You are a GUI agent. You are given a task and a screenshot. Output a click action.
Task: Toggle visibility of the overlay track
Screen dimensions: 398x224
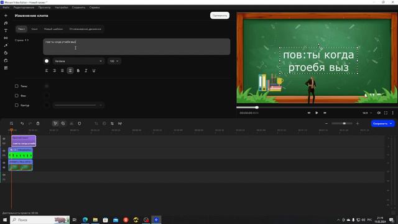(x=4, y=151)
